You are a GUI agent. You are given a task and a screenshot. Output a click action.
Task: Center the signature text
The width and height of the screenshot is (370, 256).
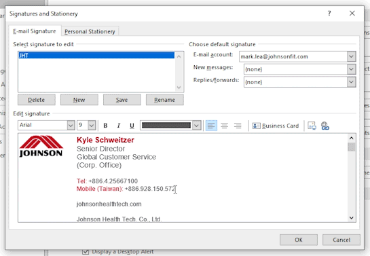tap(225, 126)
